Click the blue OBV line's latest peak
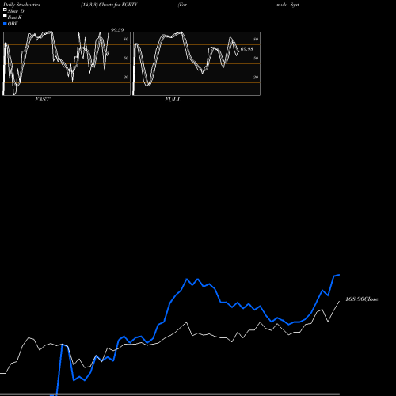Image resolution: width=396 pixels, height=396 pixels. click(339, 275)
